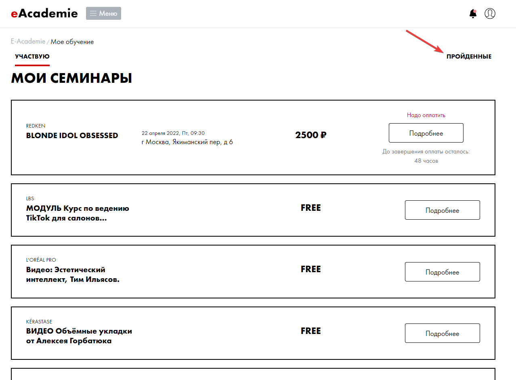
Task: Click the МОДУЛЬ Курс по ведению TikTok title
Action: point(78,213)
